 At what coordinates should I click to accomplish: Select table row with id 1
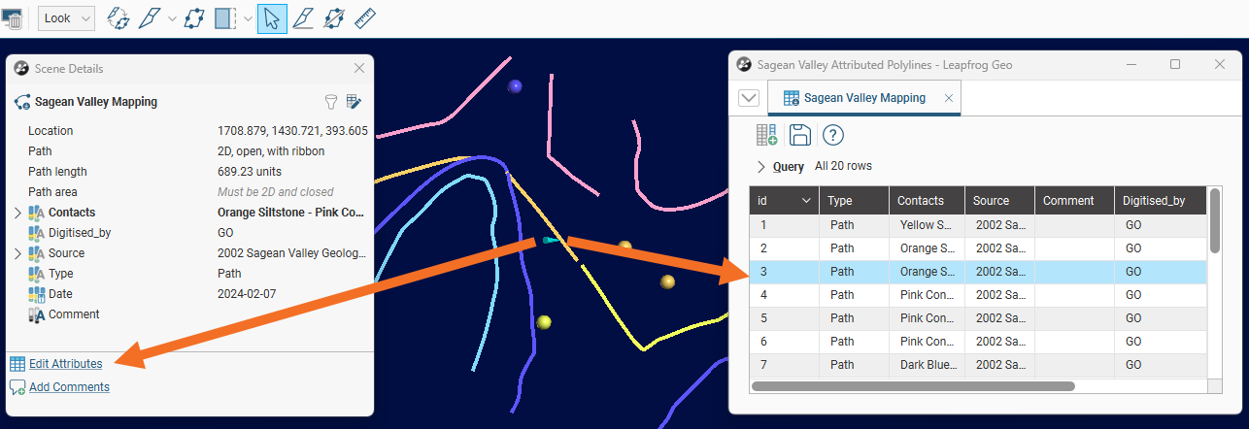point(977,225)
